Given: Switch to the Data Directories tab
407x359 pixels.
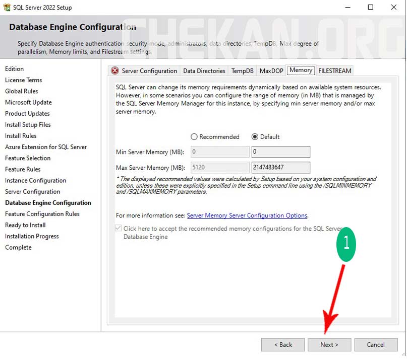Looking at the screenshot, I should click(x=204, y=71).
